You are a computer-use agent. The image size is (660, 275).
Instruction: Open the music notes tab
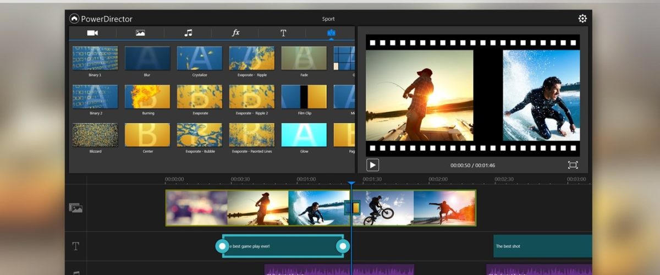click(188, 33)
